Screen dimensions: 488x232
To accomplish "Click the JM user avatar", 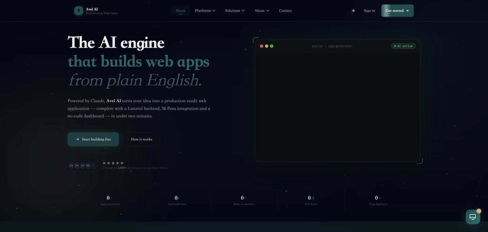I will [77, 166].
